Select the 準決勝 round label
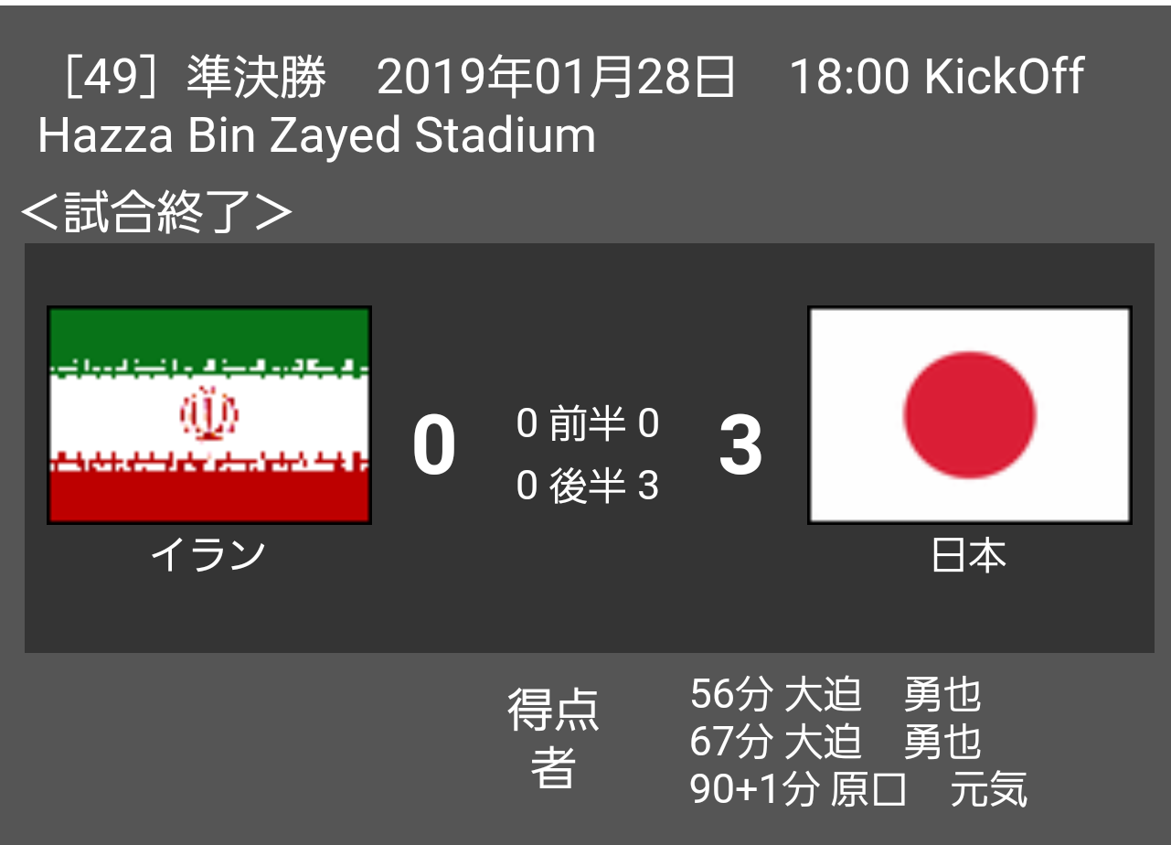 [x=256, y=77]
